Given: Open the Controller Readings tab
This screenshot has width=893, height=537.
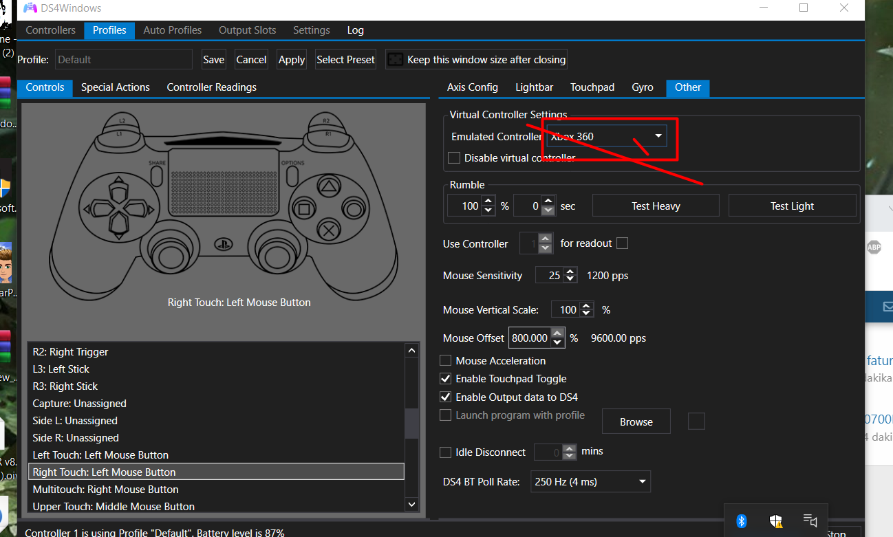Looking at the screenshot, I should [212, 87].
